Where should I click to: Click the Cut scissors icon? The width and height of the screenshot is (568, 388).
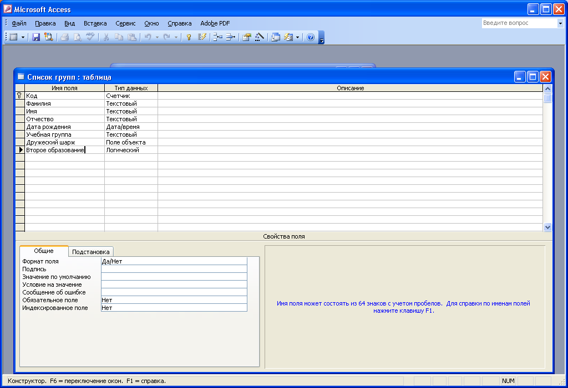pos(106,37)
